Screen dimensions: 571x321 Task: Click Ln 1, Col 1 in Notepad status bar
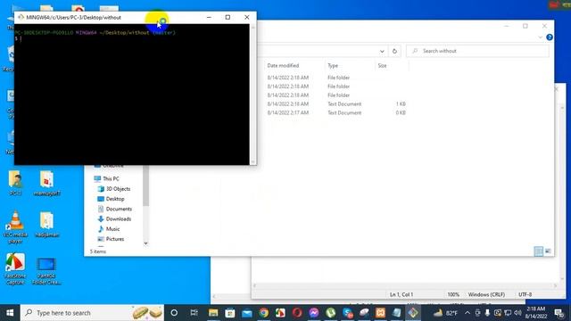tap(401, 294)
